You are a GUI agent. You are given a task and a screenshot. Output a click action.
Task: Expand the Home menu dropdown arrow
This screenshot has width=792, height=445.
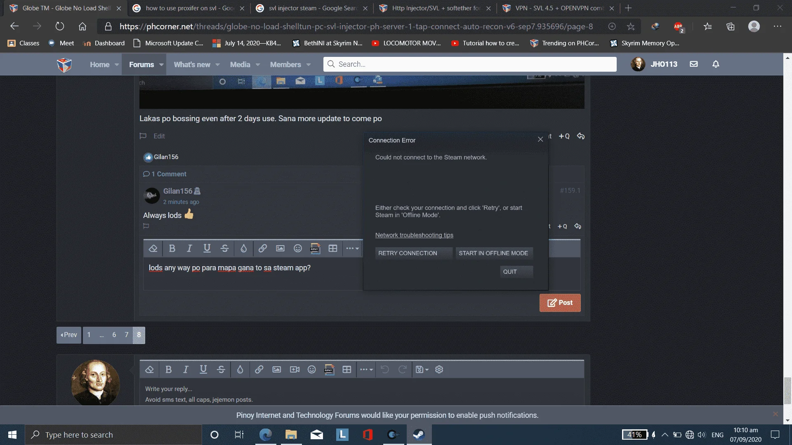[x=117, y=65]
